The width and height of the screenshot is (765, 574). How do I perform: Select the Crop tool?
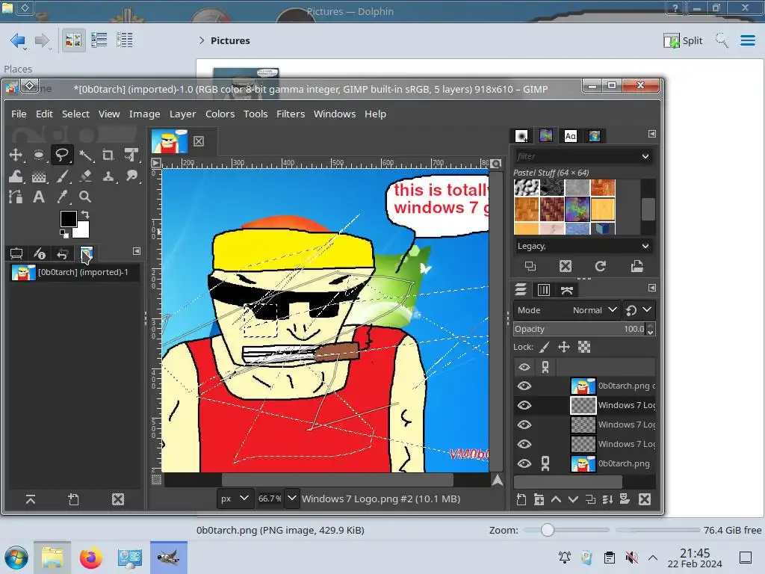coord(108,155)
